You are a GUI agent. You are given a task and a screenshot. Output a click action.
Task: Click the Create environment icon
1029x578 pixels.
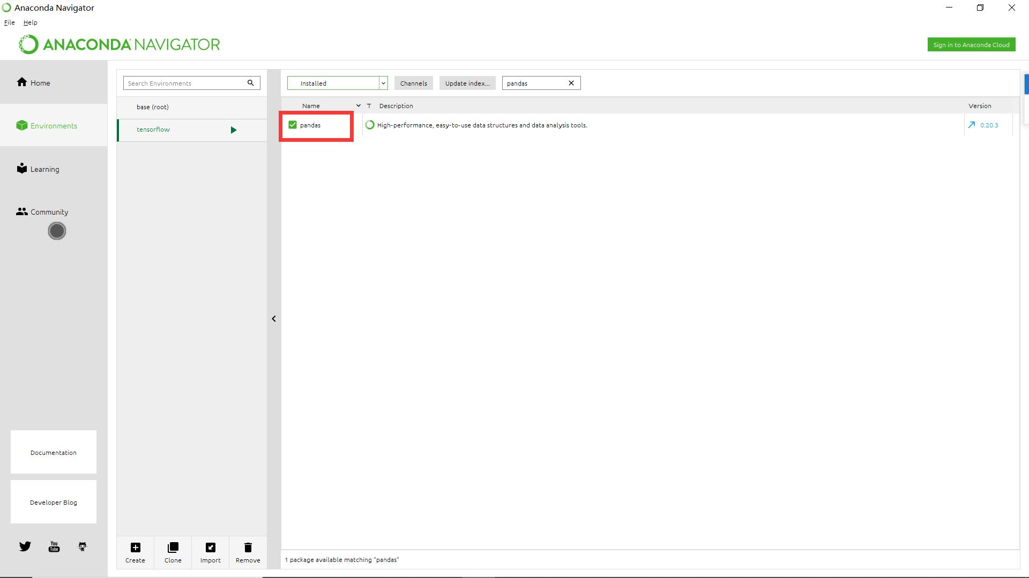[135, 547]
